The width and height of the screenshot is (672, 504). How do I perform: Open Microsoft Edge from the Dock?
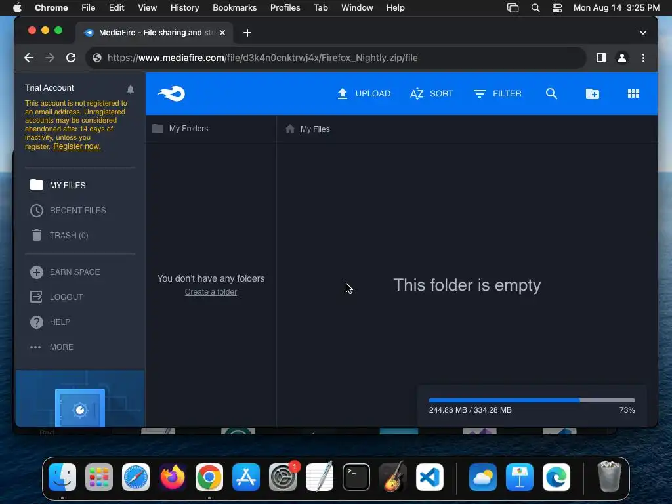coord(556,477)
